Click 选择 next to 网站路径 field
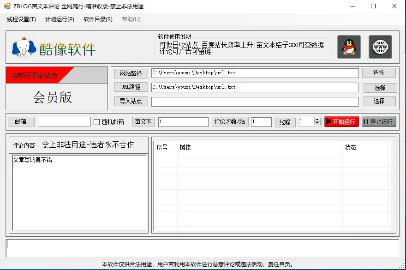Screen dimensions: 406x270 [x=379, y=73]
